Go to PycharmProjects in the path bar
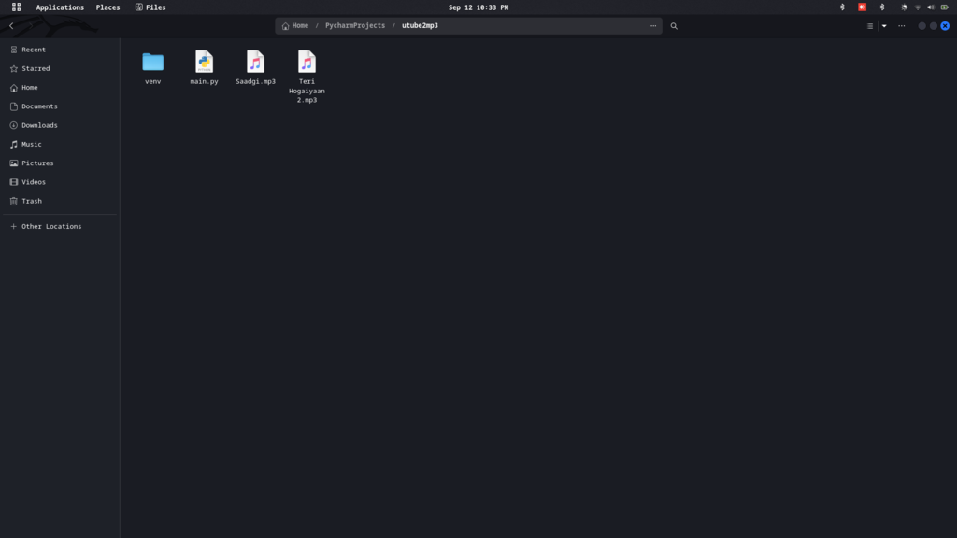 pos(354,25)
